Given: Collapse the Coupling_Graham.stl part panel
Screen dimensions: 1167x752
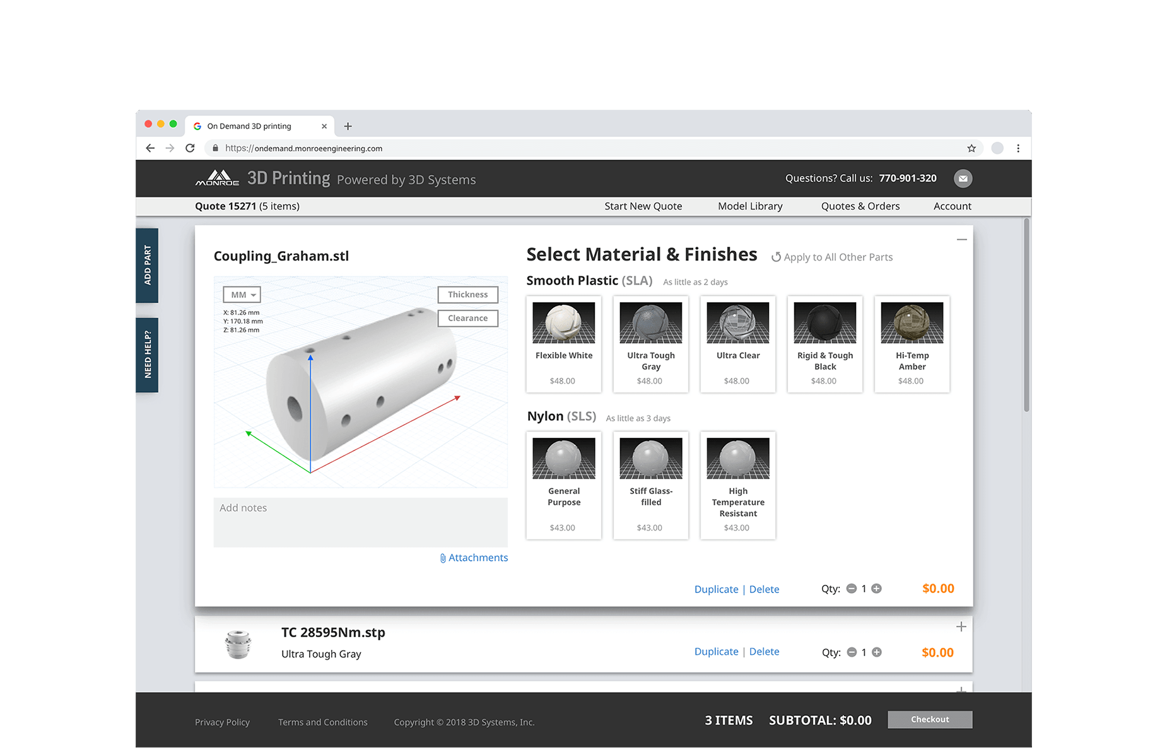Looking at the screenshot, I should pos(961,240).
